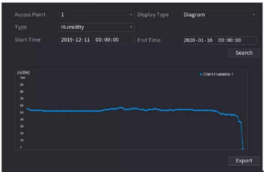Image resolution: width=264 pixels, height=172 pixels.
Task: Click the End Time date field 2020-01-10
Action: coord(198,40)
